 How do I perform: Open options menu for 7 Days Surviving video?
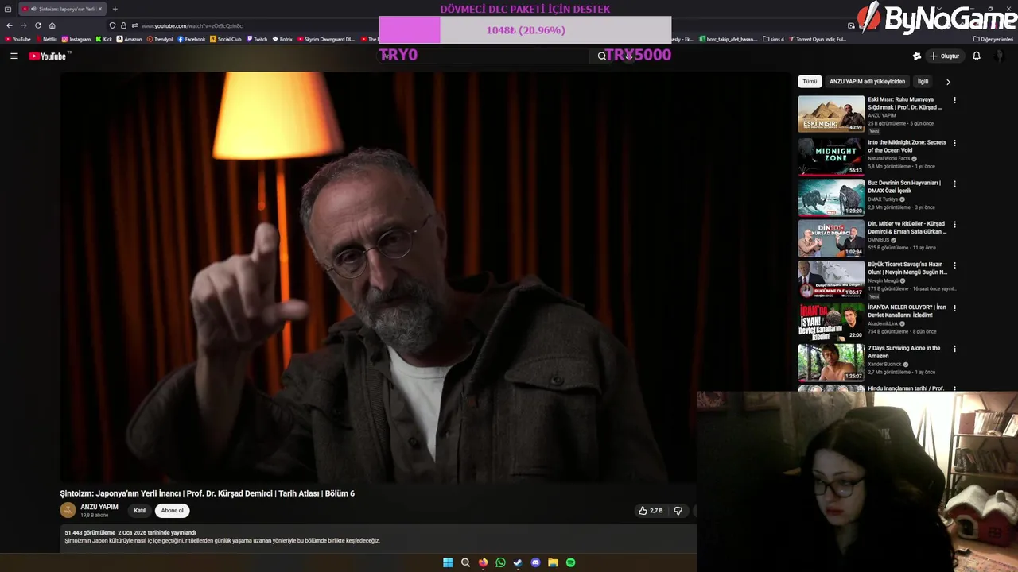tap(954, 349)
